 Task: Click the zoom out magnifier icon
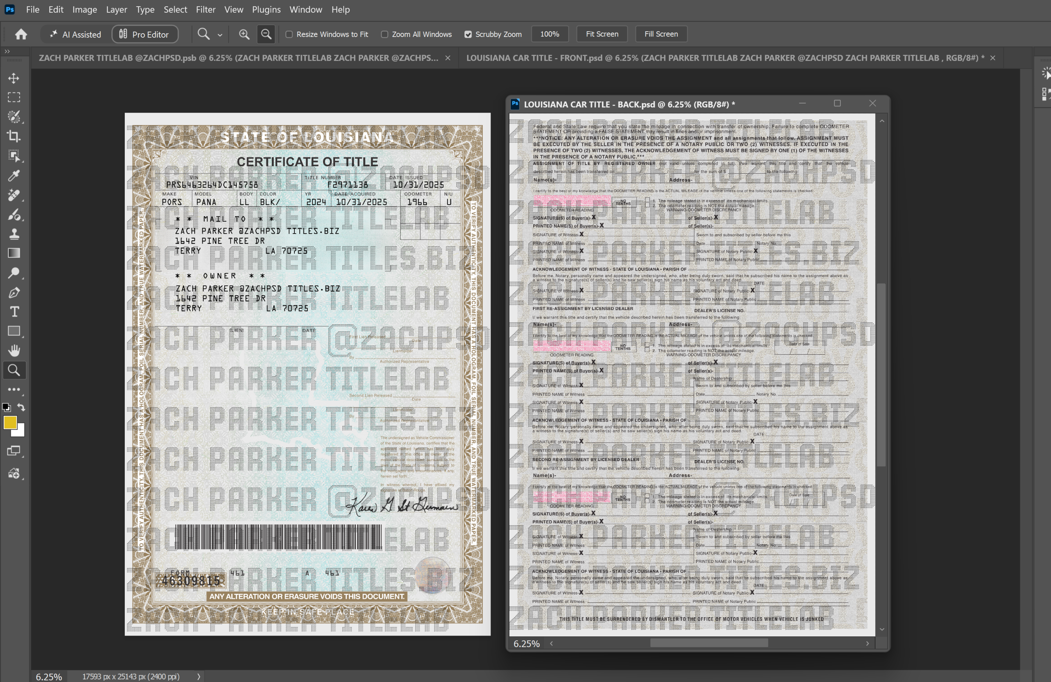266,34
